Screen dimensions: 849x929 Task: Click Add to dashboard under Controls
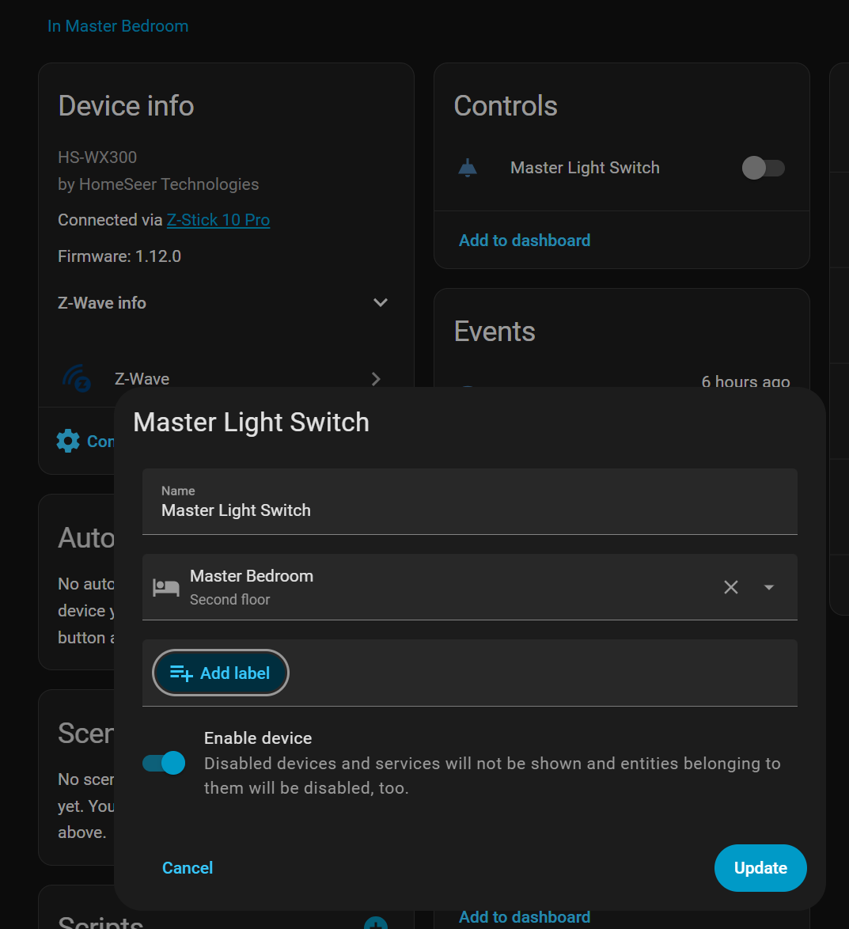click(525, 241)
